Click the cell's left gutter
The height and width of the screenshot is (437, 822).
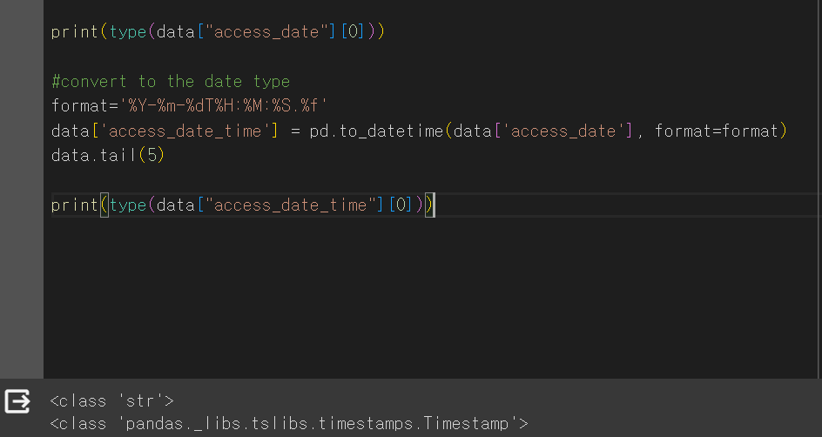pyautogui.click(x=22, y=189)
